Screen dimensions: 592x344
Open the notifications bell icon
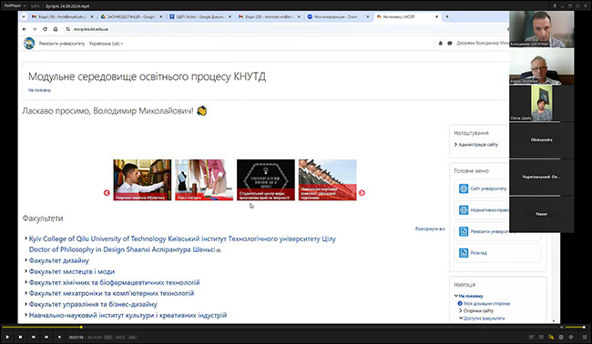pos(441,44)
